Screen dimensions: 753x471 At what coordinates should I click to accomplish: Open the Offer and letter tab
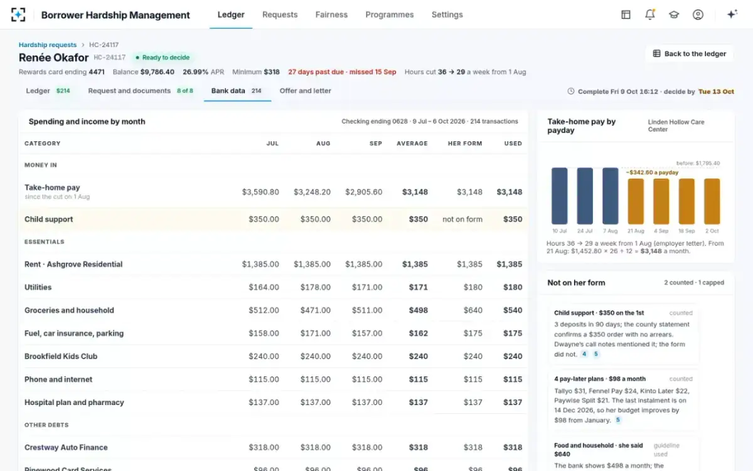coord(306,91)
